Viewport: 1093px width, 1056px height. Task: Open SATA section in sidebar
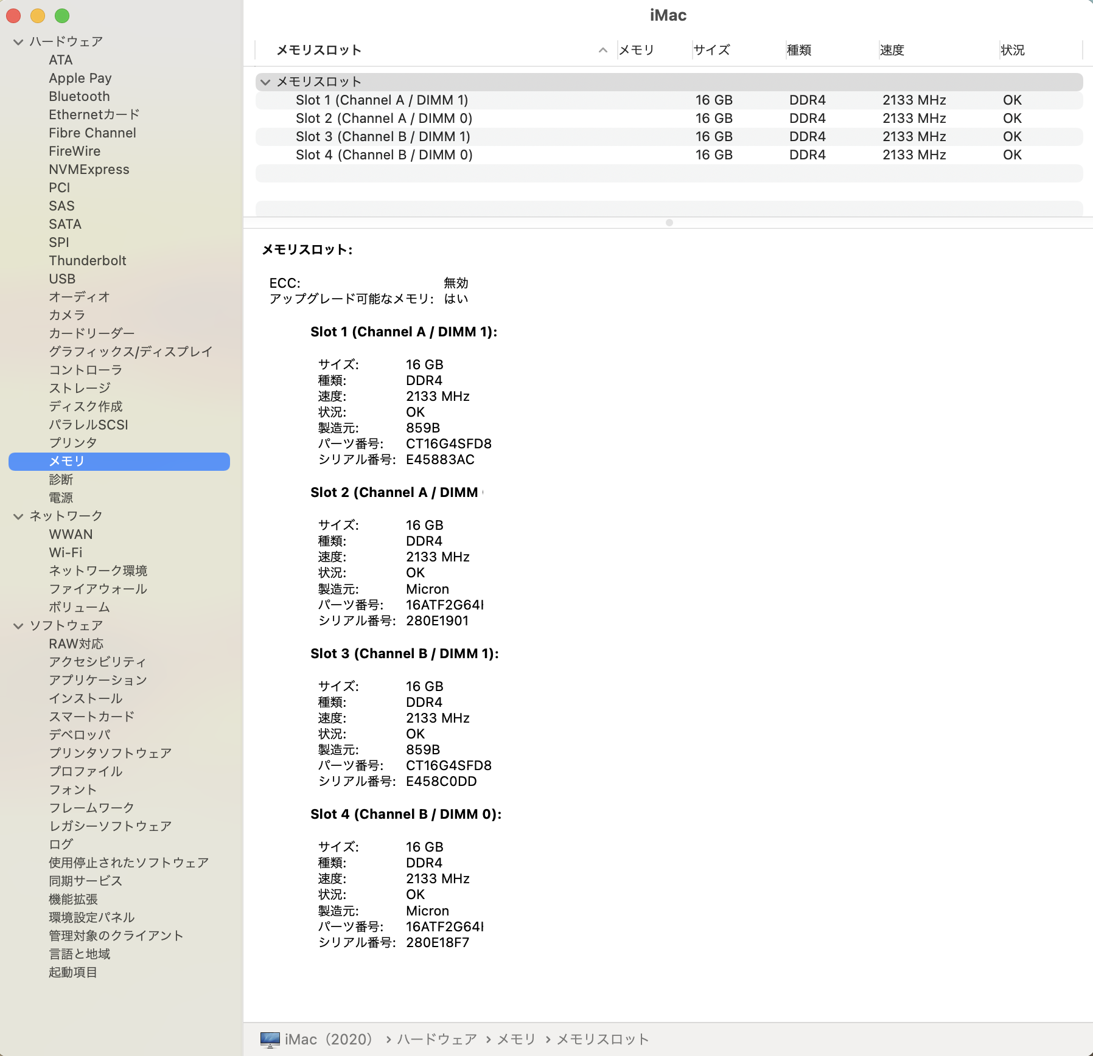point(65,224)
